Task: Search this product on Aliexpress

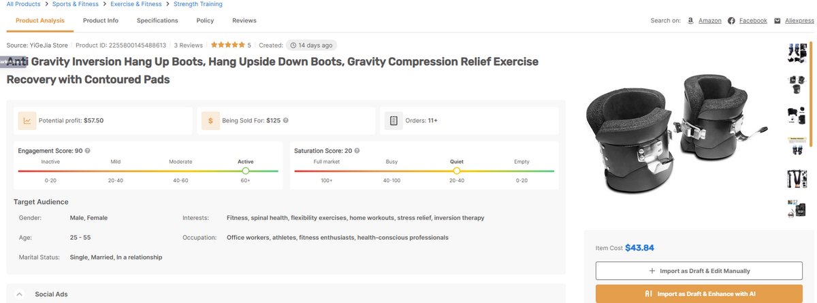Action: click(799, 20)
